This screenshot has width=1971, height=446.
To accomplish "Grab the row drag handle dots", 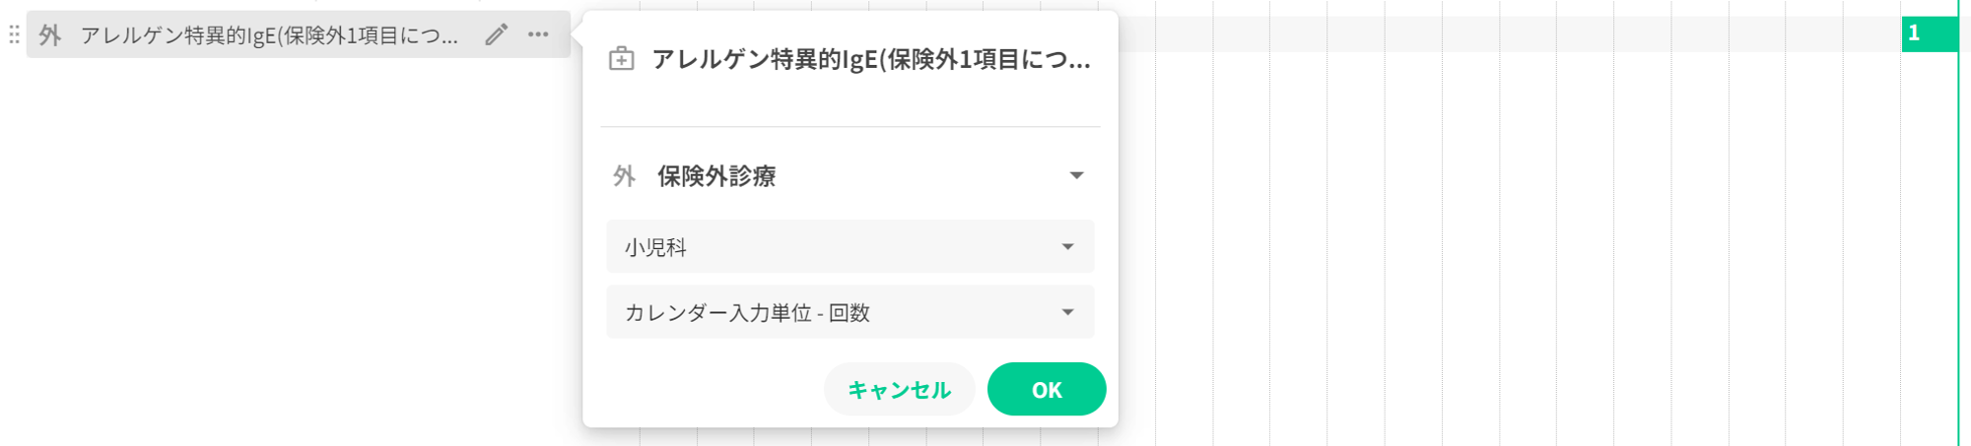I will pyautogui.click(x=14, y=35).
